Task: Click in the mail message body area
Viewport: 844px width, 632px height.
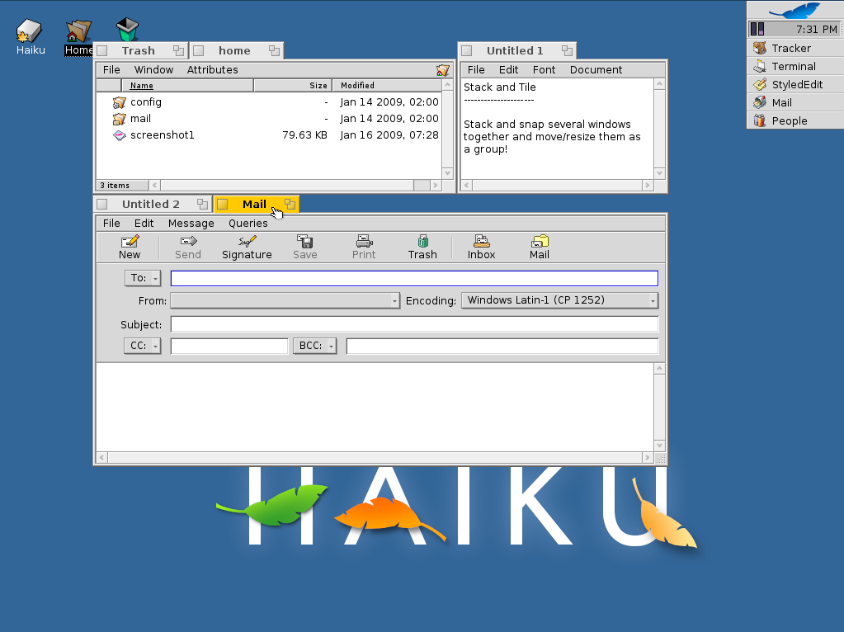Action: coord(375,407)
